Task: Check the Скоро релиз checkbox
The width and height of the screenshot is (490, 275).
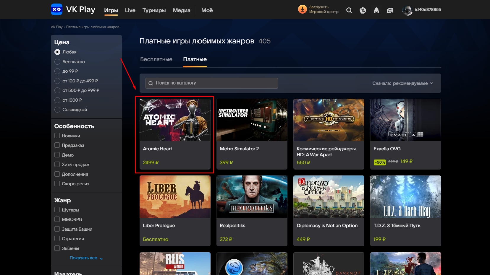Action: tap(57, 183)
